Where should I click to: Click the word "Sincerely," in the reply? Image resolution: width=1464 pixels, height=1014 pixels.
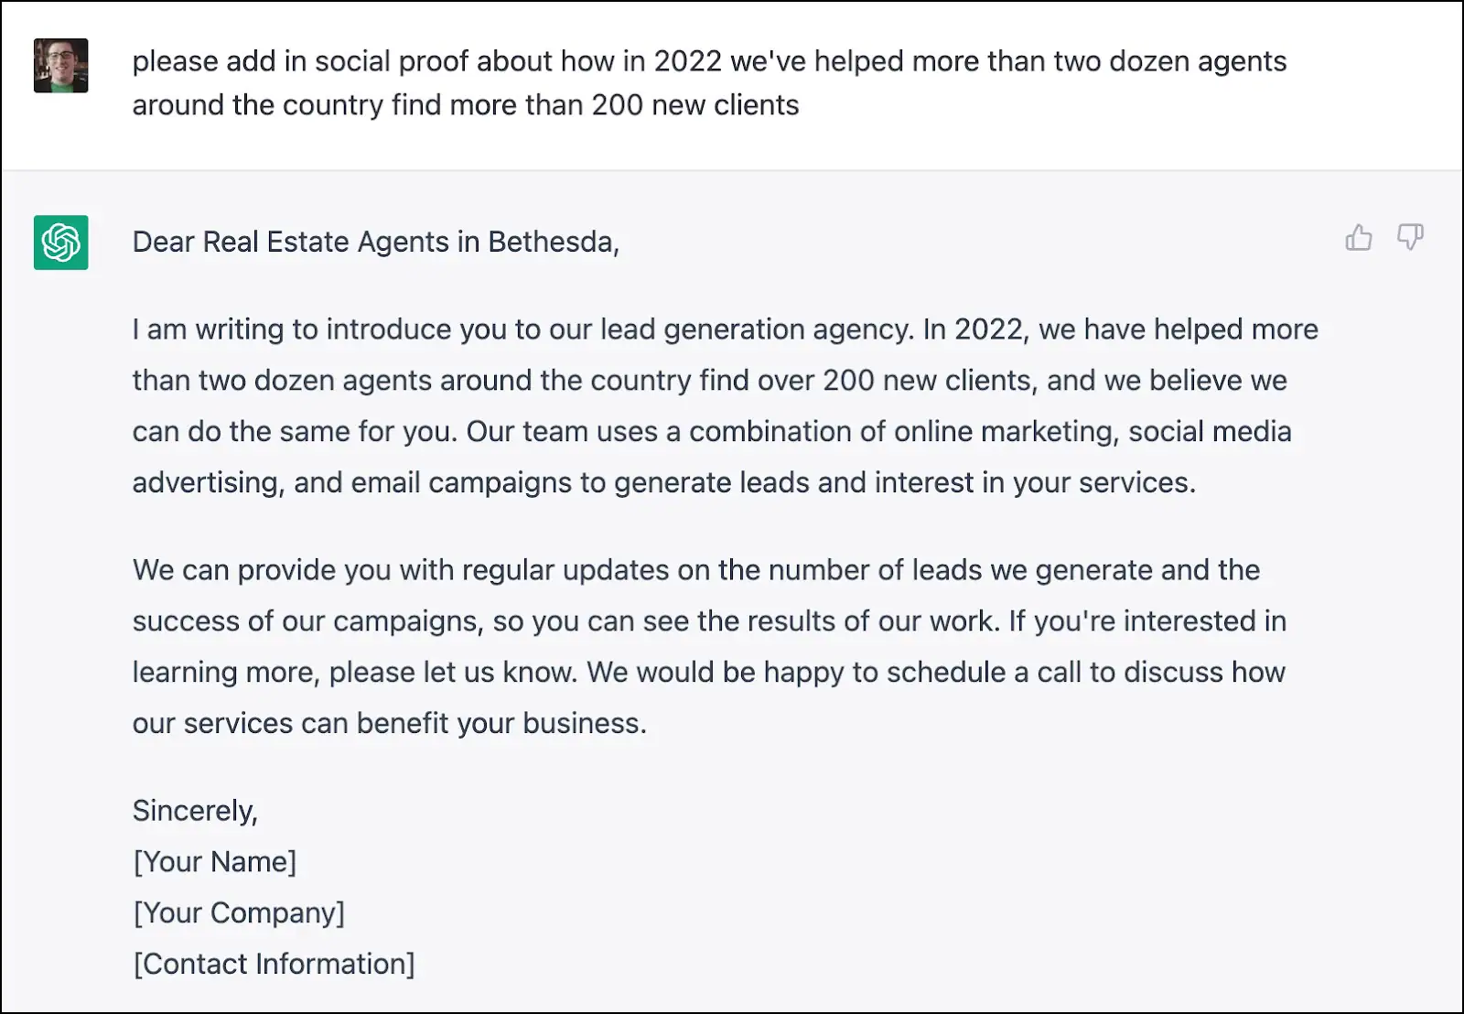pos(195,811)
